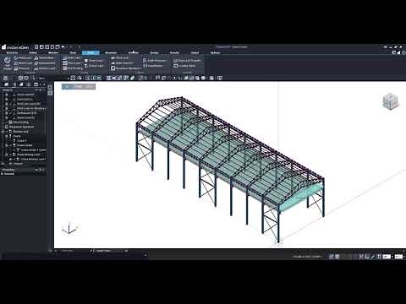Toggle checkmark on the Earthquake tree row

pyautogui.click(x=10, y=113)
